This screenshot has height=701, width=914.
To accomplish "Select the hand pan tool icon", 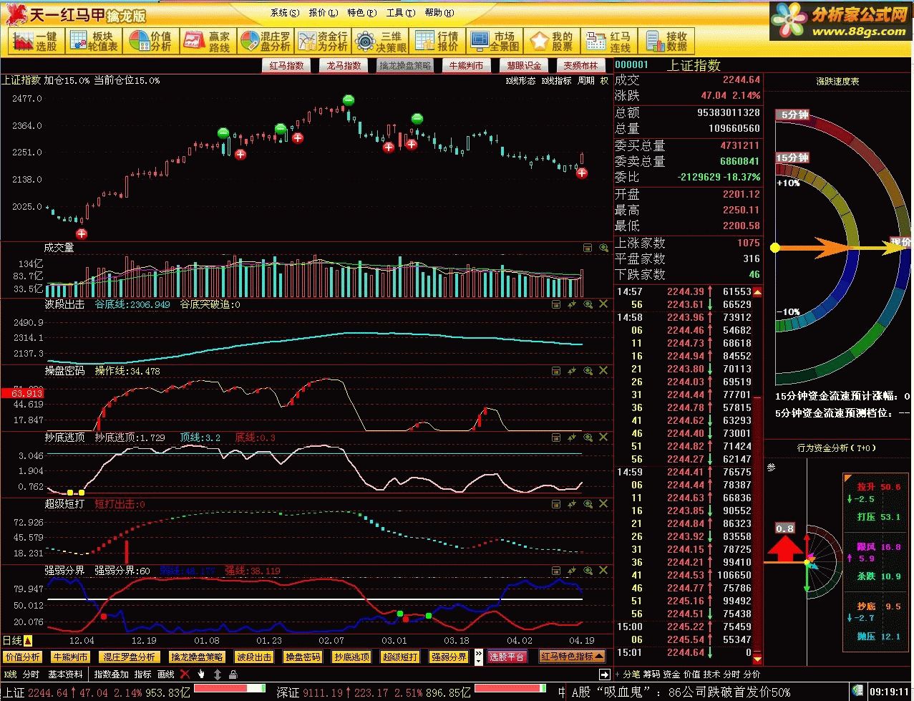I will [x=202, y=674].
